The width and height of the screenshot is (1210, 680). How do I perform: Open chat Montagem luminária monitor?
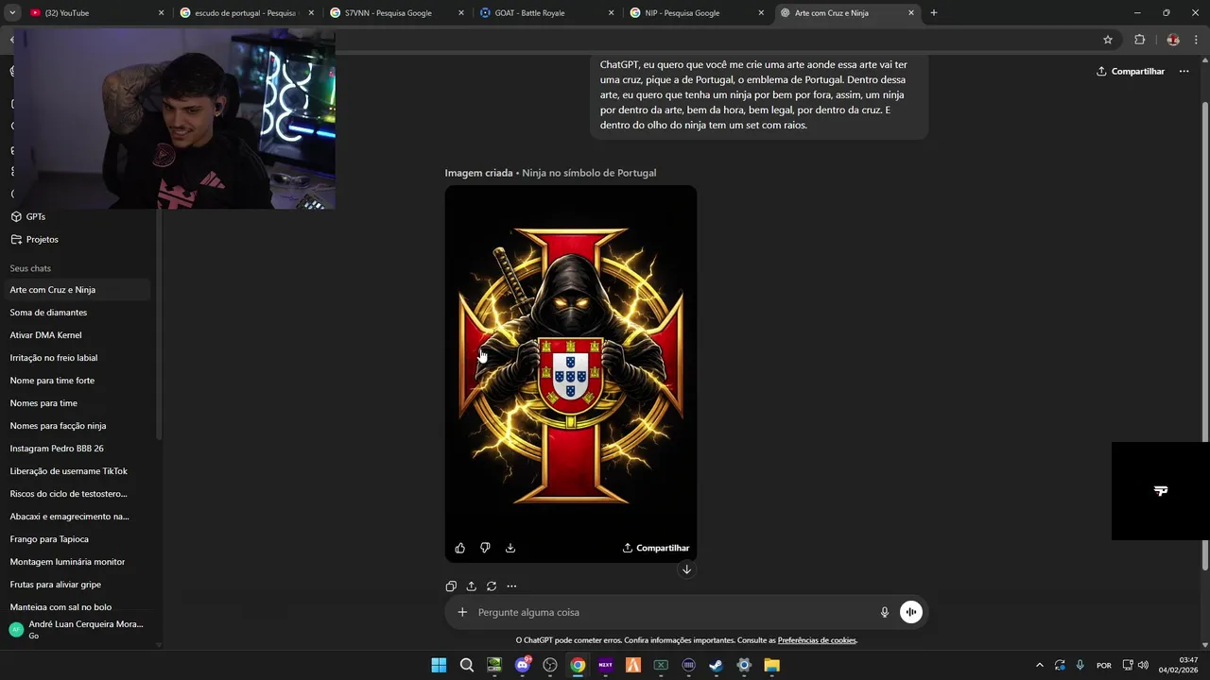76,562
